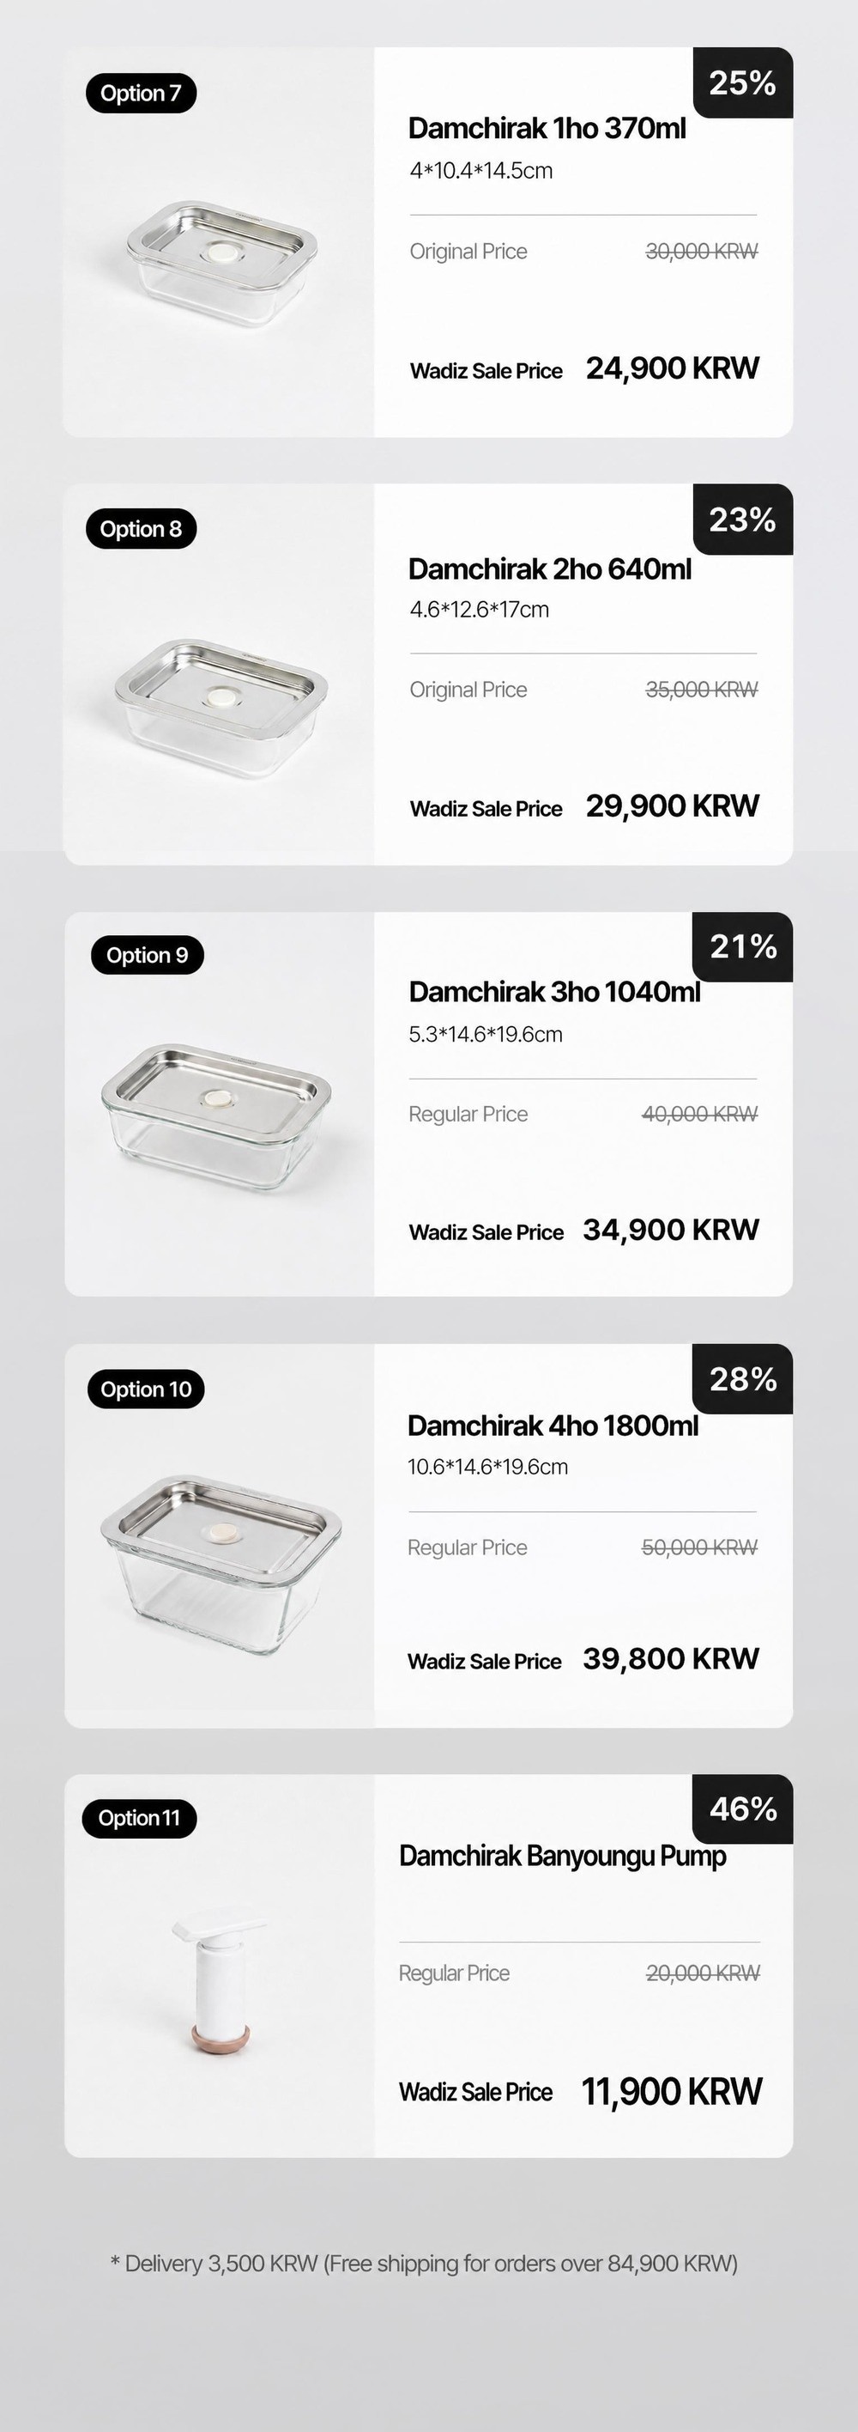This screenshot has width=858, height=2432.
Task: Open the Damchirak 1ho 370ml container image
Action: pos(221,263)
